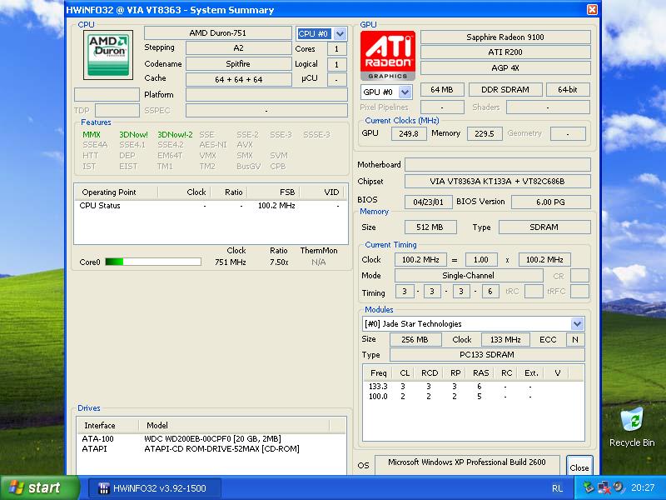This screenshot has height=500, width=666.
Task: Click the Sapphire Radeon 9100 name field
Action: tap(505, 37)
